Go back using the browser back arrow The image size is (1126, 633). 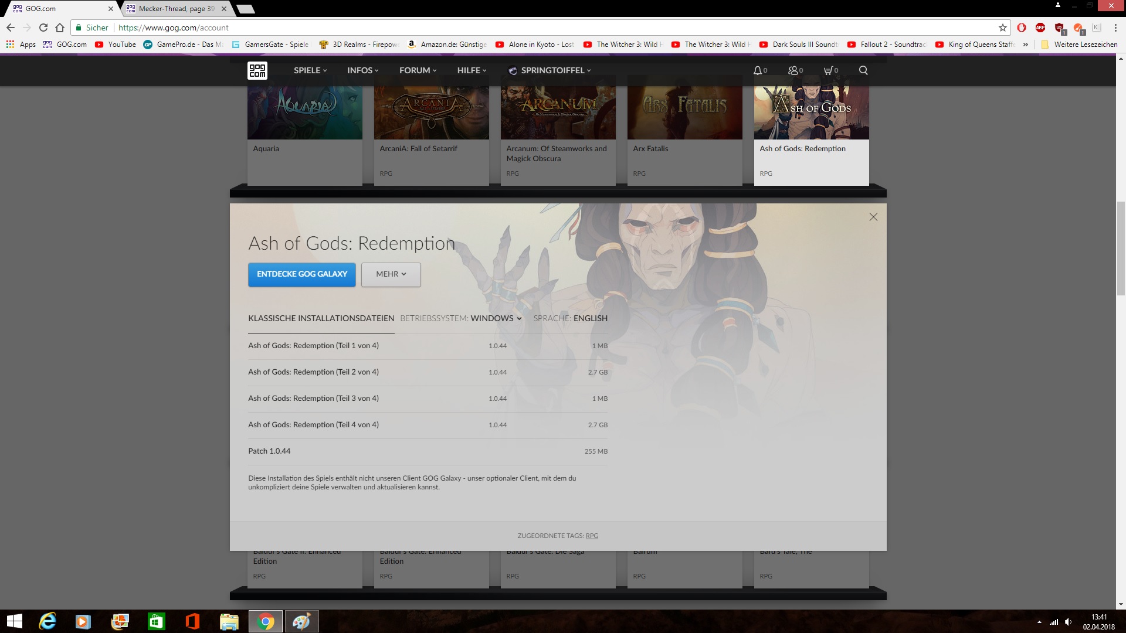pyautogui.click(x=11, y=28)
